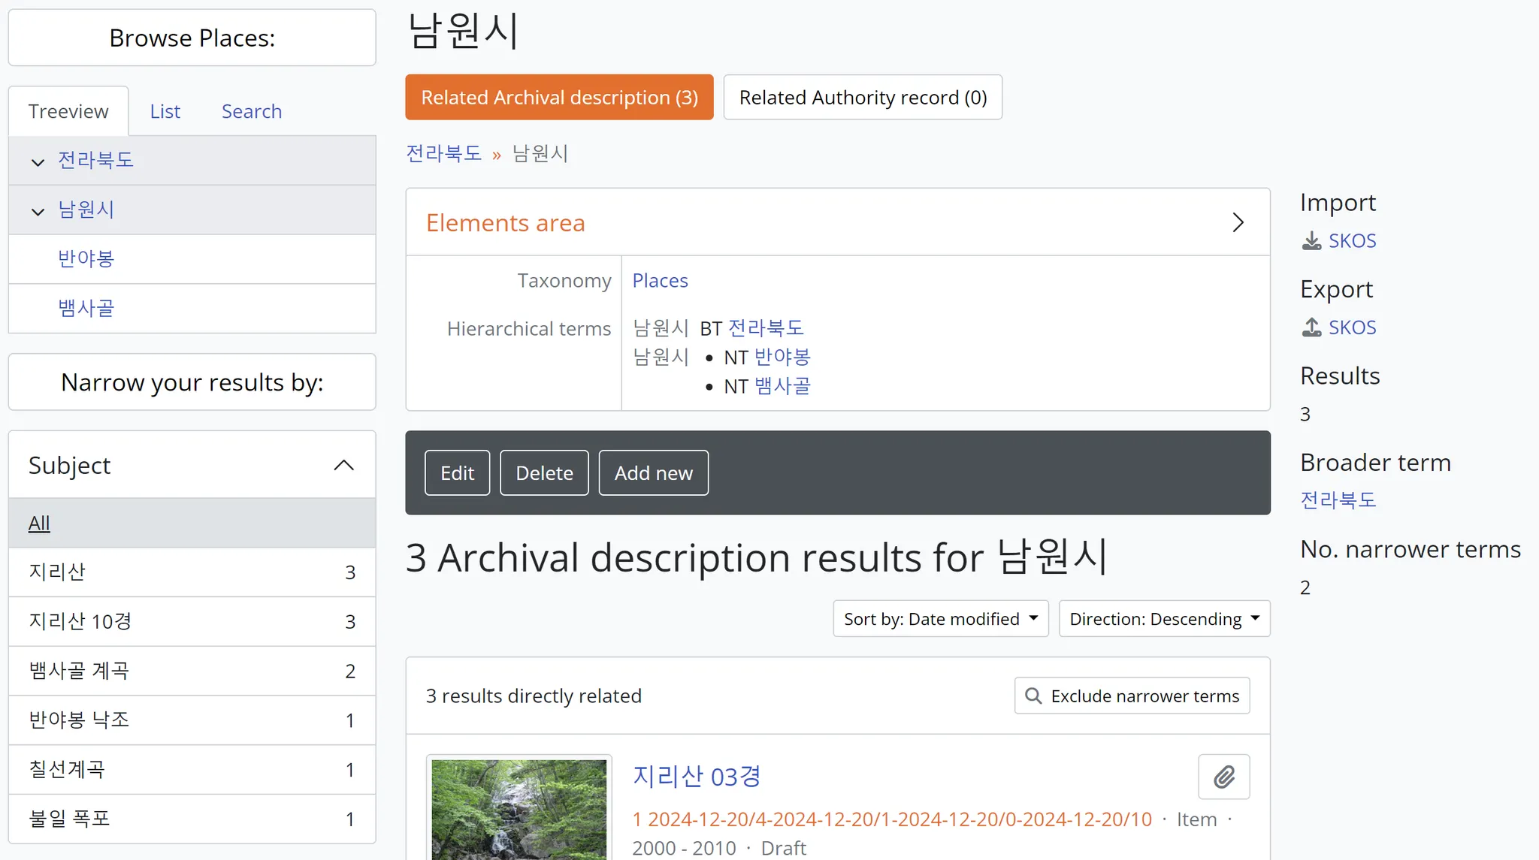The width and height of the screenshot is (1539, 860).
Task: Filter by subject 뱀사골 계곡
Action: coord(79,671)
